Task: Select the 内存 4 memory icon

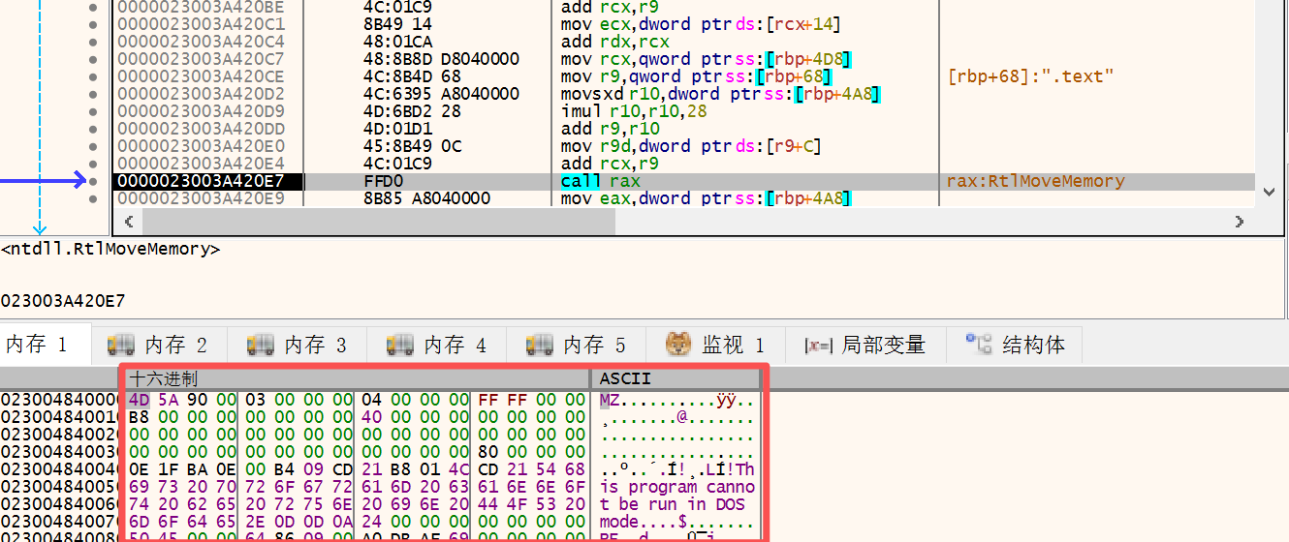Action: [400, 345]
